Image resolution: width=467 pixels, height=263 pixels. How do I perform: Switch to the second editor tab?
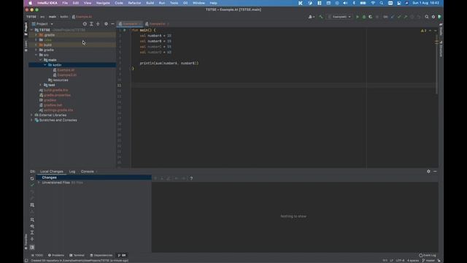157,24
